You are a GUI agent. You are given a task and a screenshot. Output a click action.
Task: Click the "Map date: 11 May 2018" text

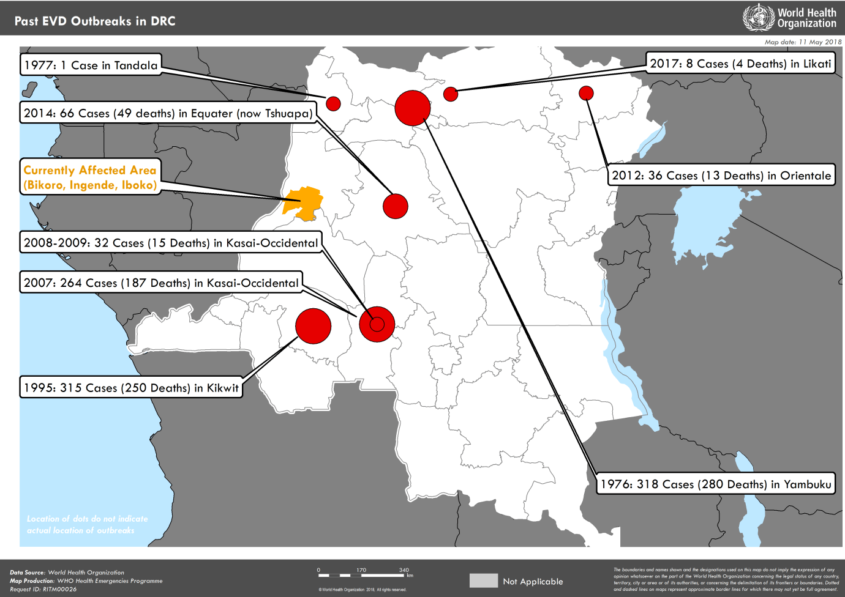[803, 42]
